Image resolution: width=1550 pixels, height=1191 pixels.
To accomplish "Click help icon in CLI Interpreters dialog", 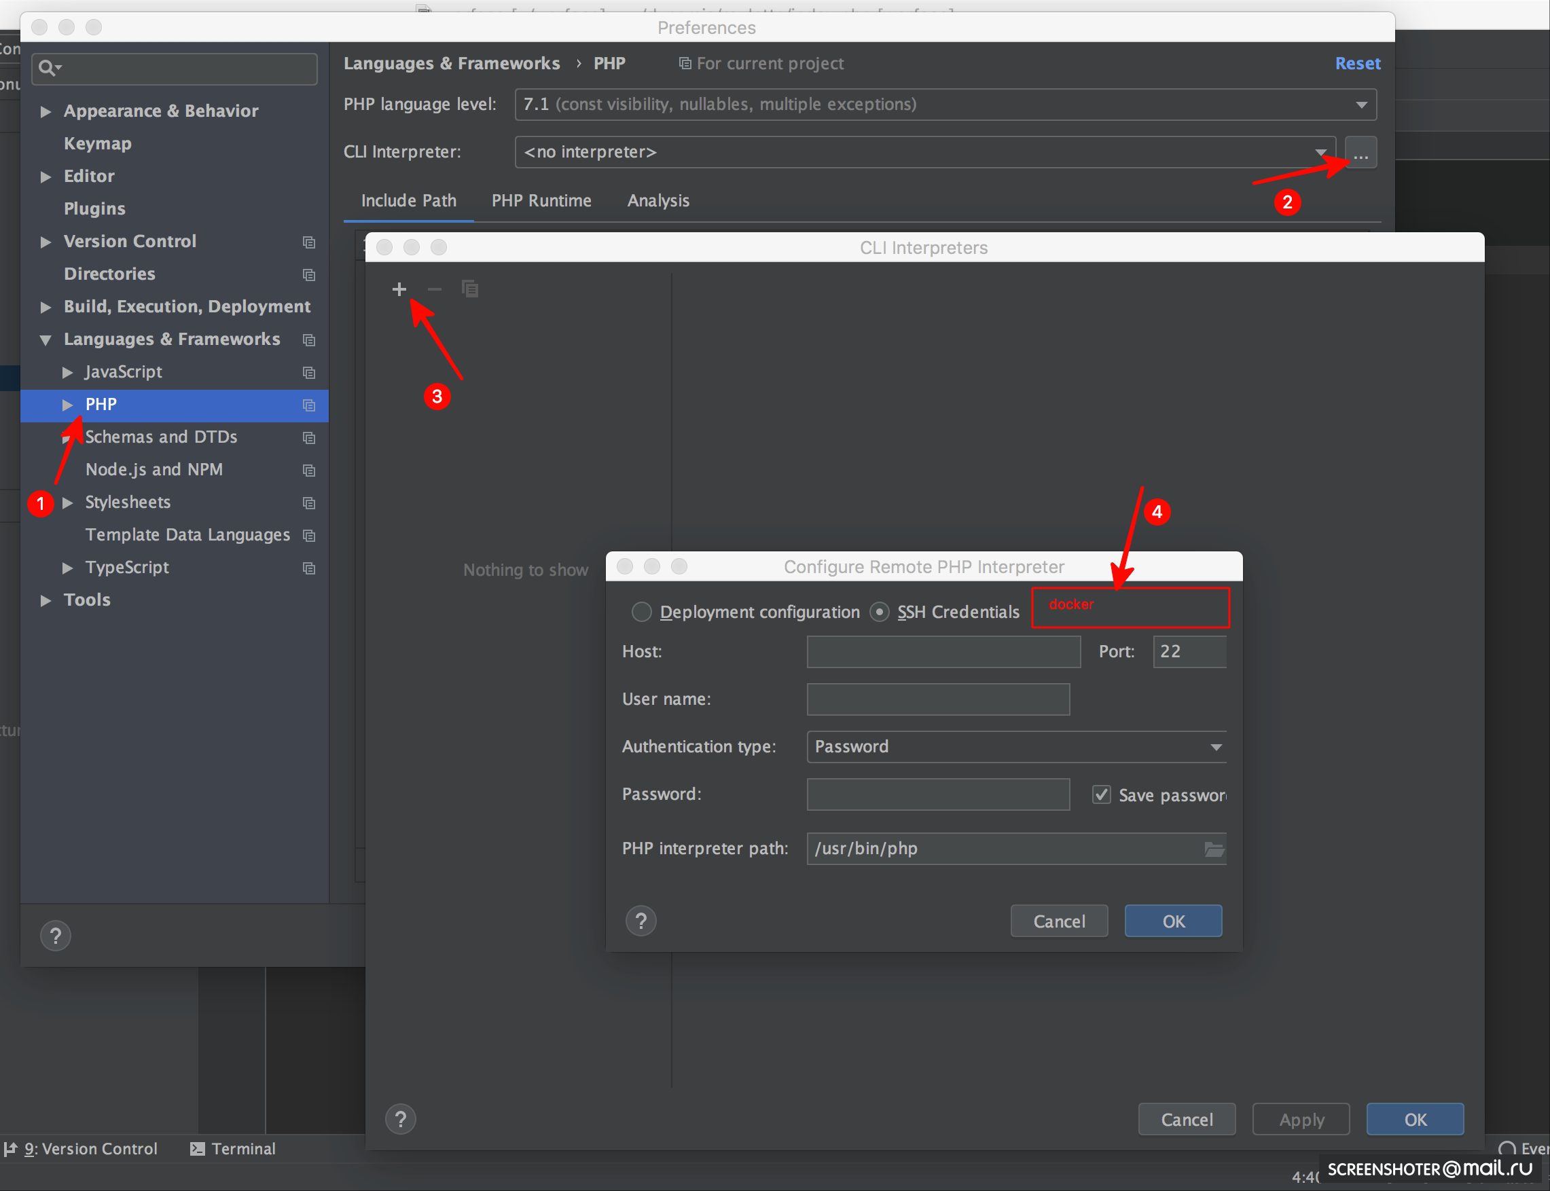I will (401, 1119).
